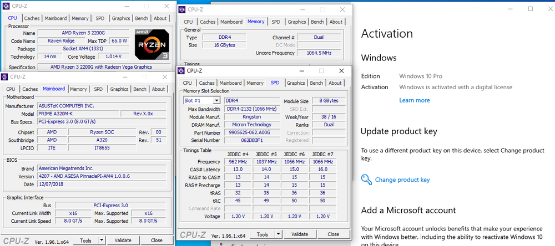
Task: Click the CPU-Z icon in the SPD window title bar
Action: click(x=181, y=70)
